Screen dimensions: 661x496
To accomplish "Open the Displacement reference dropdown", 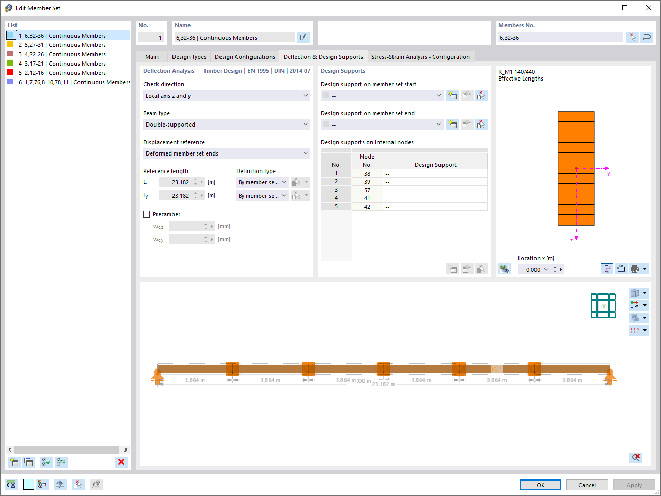I will click(x=227, y=153).
